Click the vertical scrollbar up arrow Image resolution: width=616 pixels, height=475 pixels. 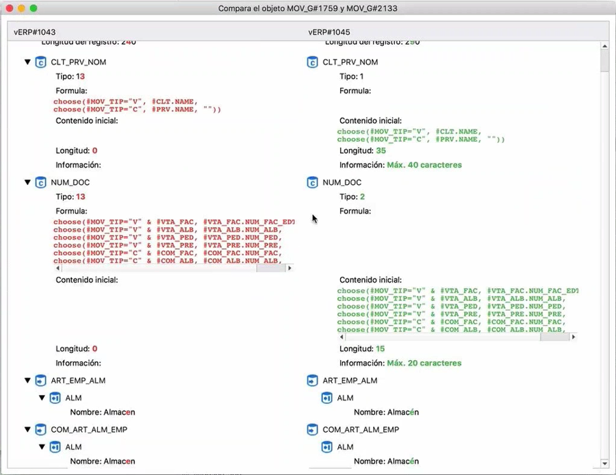tap(604, 46)
